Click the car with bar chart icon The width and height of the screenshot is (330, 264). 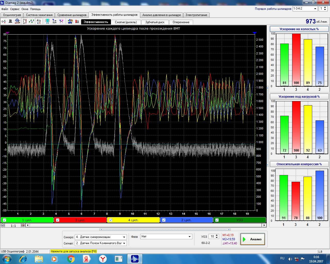70,21
